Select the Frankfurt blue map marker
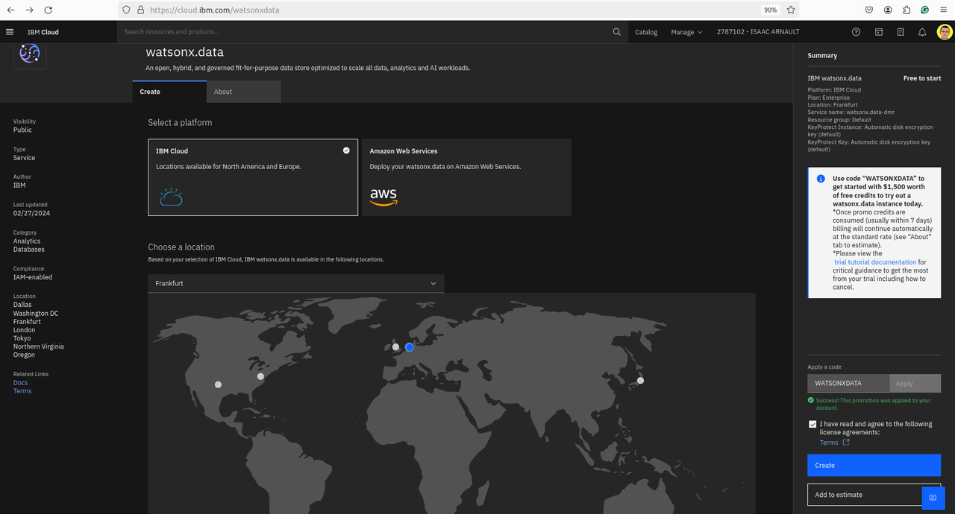 click(409, 347)
